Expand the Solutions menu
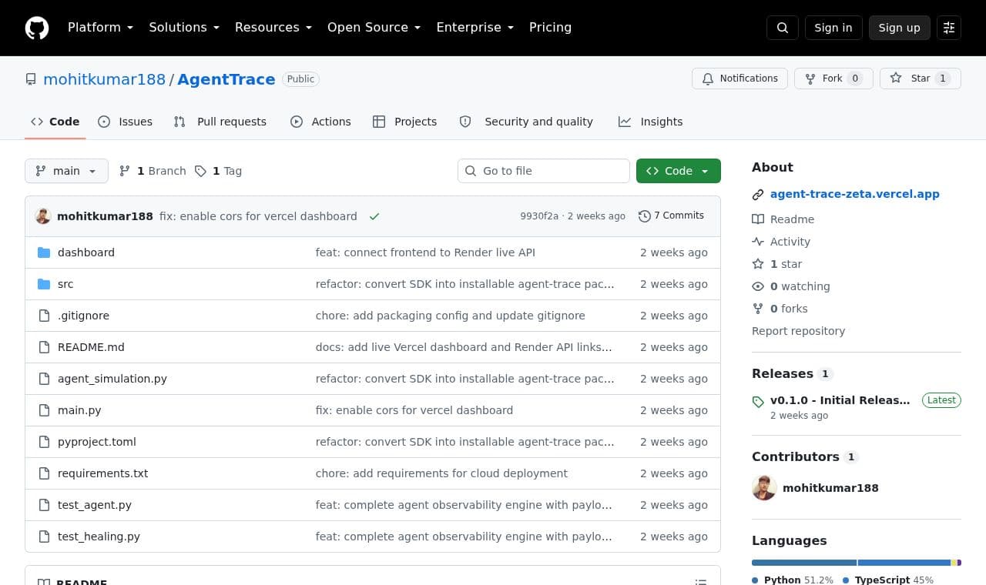This screenshot has height=585, width=986. tap(184, 28)
